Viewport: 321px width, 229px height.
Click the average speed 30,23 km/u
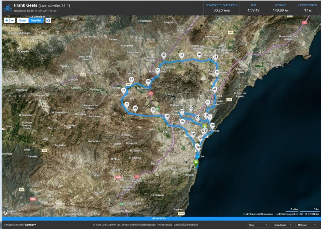(x=222, y=10)
